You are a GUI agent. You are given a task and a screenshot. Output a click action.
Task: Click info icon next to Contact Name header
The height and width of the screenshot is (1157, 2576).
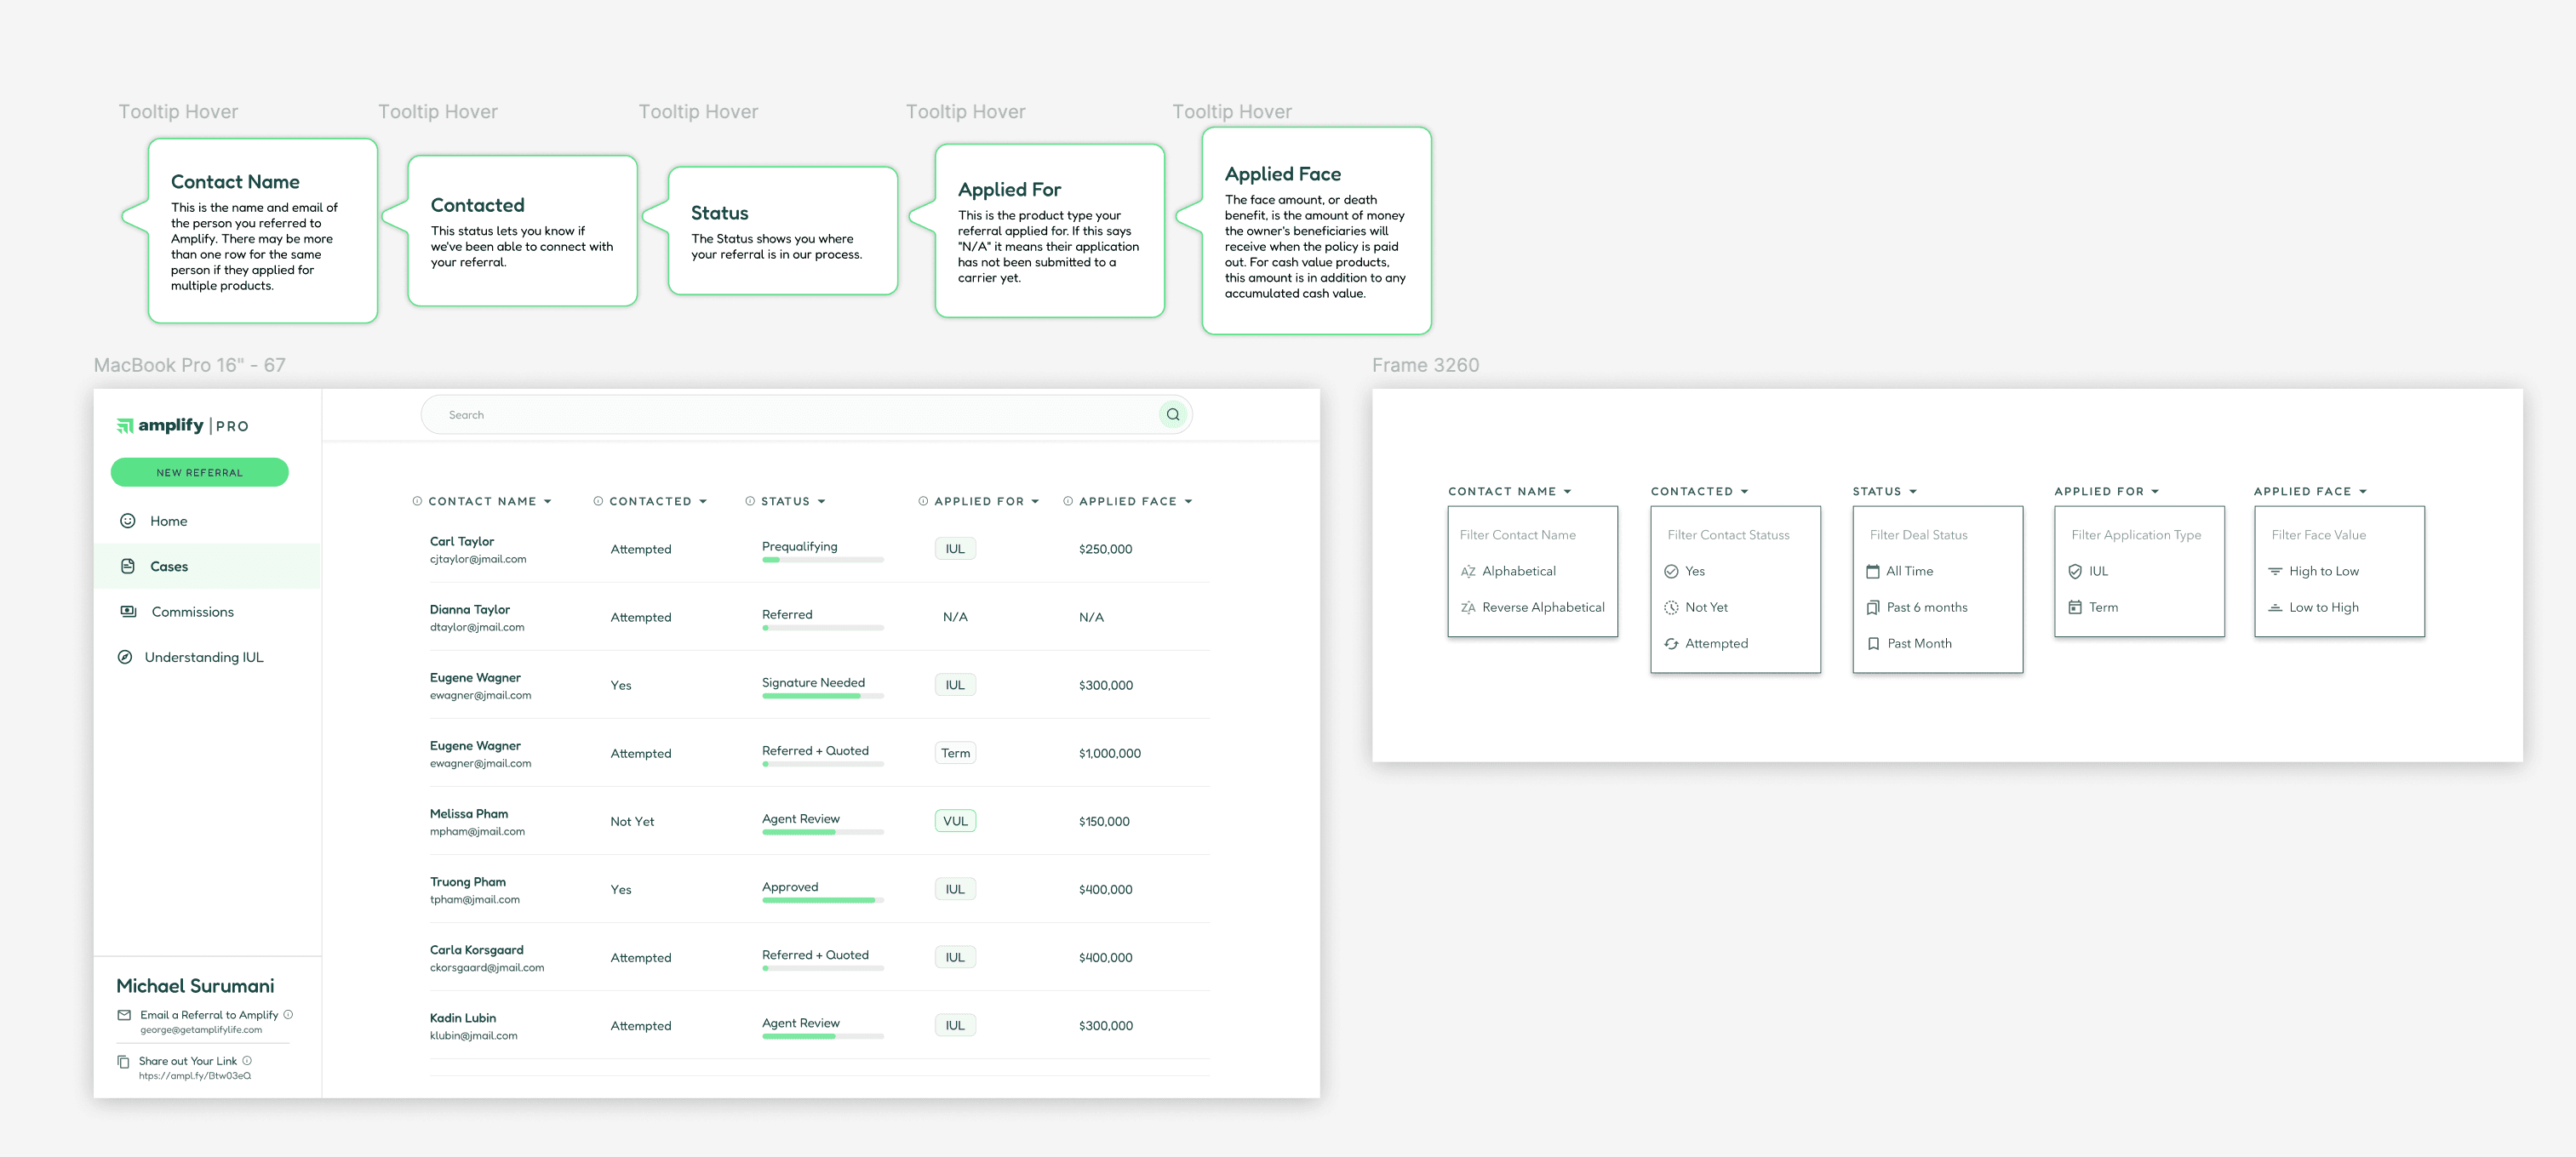point(417,500)
